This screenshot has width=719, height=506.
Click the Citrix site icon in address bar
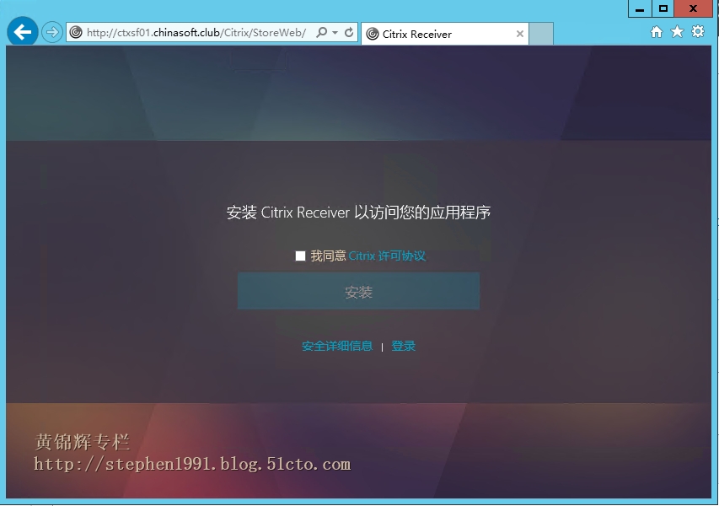pyautogui.click(x=76, y=33)
